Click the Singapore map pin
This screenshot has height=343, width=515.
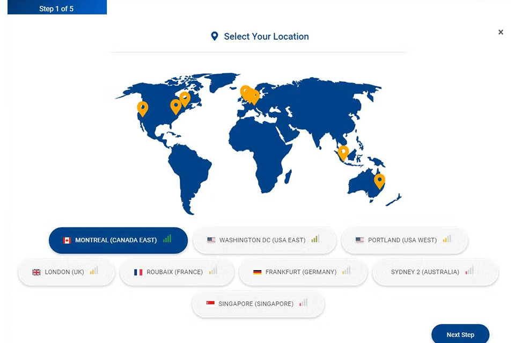coord(343,153)
